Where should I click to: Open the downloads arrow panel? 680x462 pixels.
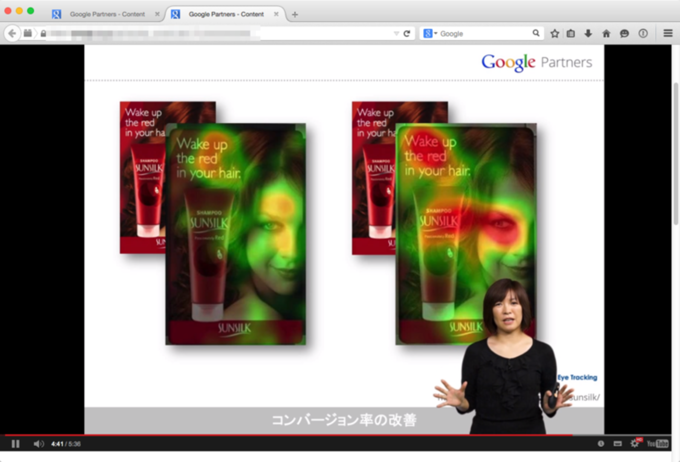[588, 33]
